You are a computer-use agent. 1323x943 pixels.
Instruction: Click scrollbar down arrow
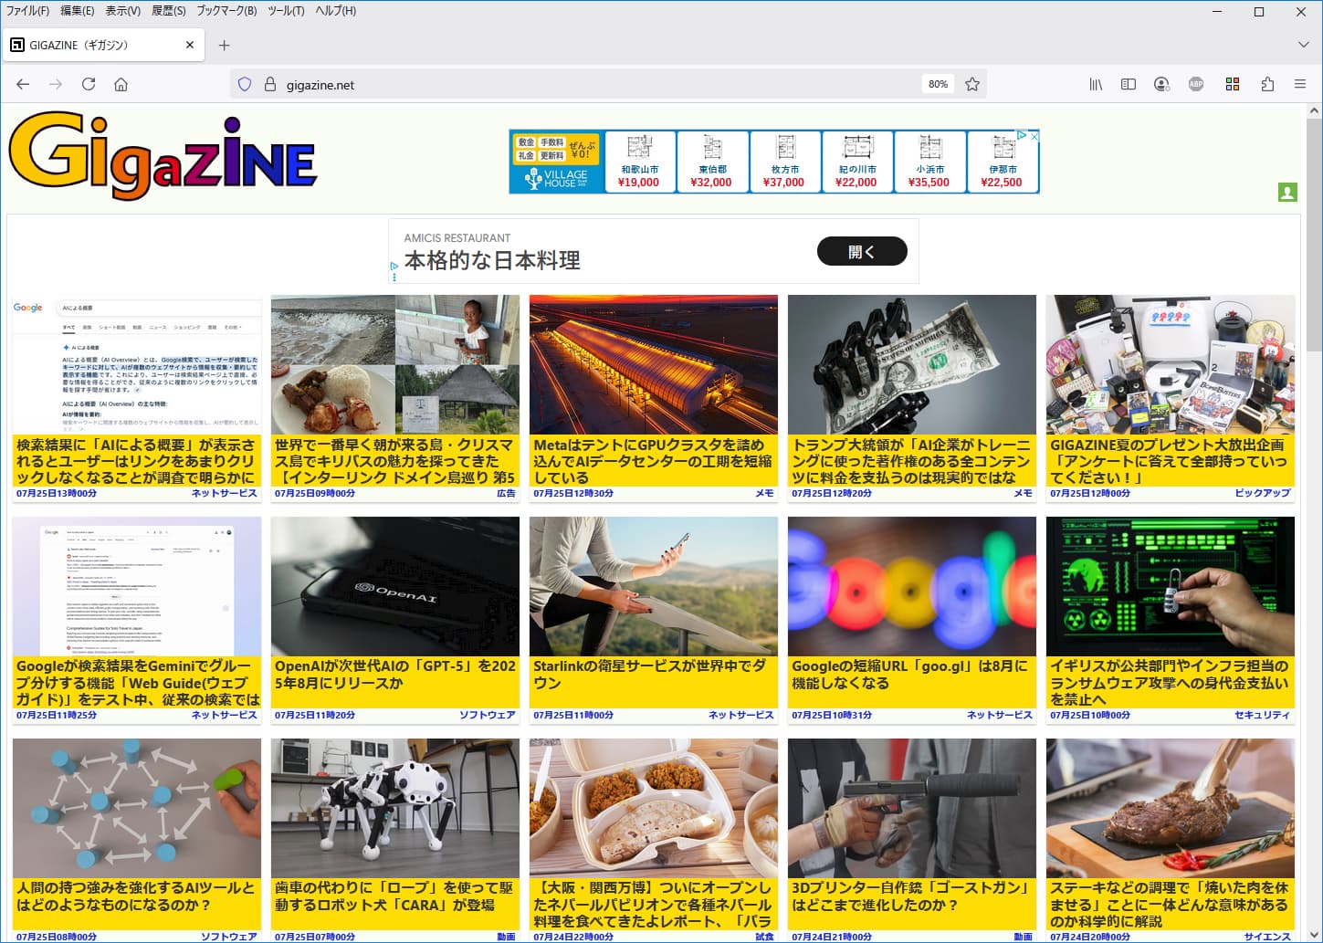click(1314, 933)
